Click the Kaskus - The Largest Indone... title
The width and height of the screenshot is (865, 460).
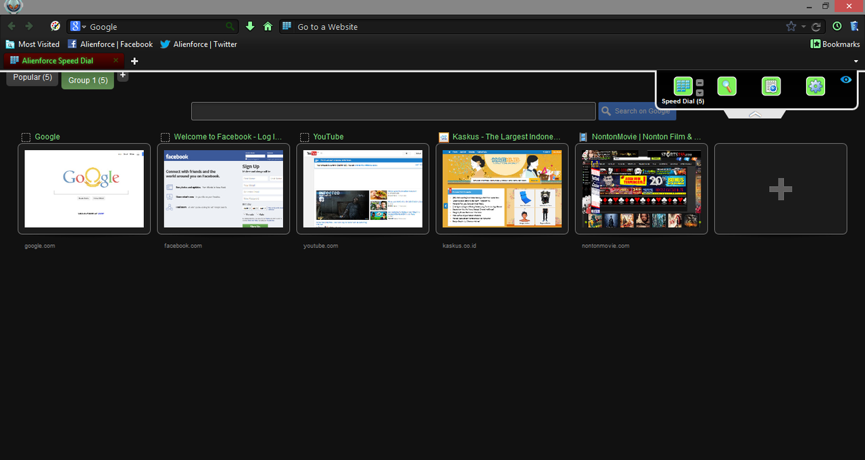click(x=507, y=137)
